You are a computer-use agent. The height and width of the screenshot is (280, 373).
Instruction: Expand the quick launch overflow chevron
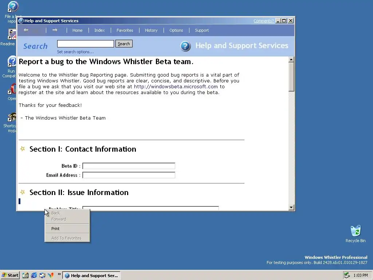click(59, 274)
